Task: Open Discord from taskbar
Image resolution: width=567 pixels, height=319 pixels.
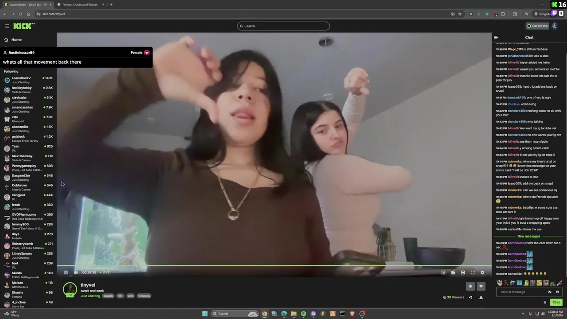Action: pos(313,314)
